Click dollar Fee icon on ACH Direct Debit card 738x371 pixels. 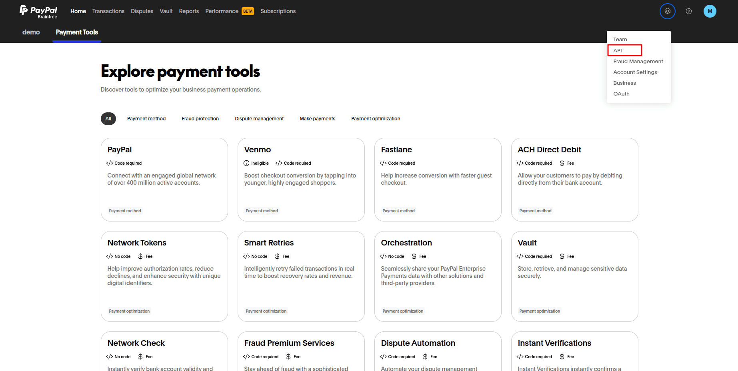pyautogui.click(x=562, y=163)
